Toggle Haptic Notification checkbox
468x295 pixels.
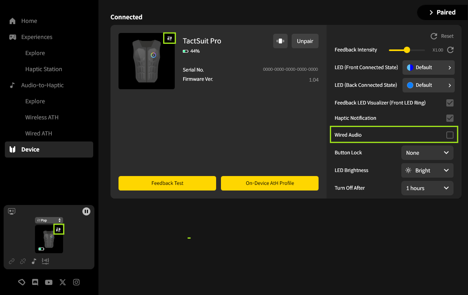pyautogui.click(x=450, y=118)
